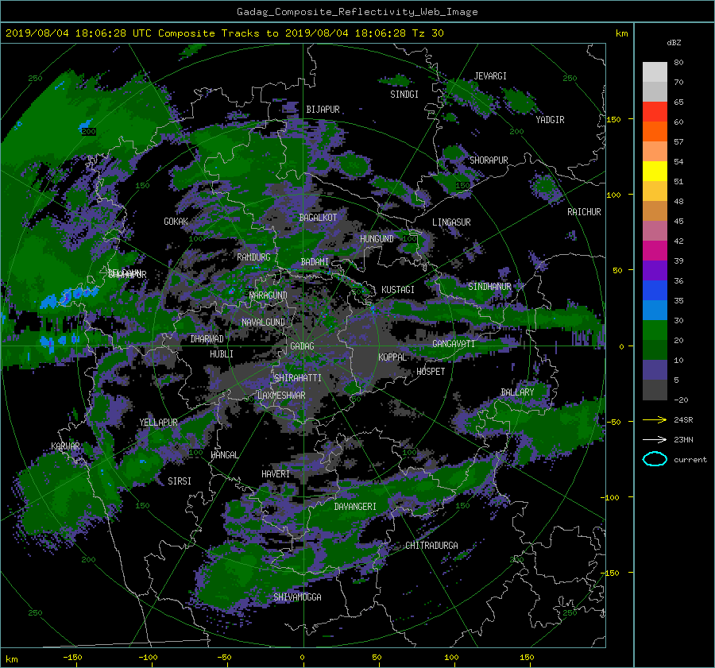Click the BAGALKOT city label

[318, 218]
